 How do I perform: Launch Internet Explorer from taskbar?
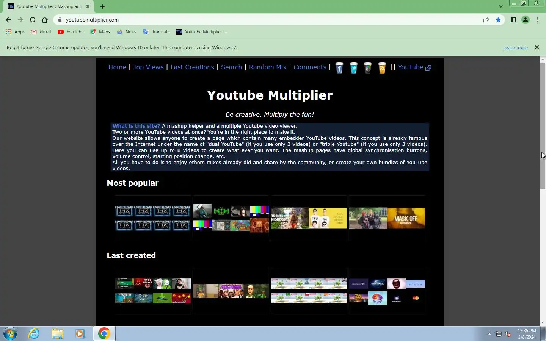[x=34, y=334]
